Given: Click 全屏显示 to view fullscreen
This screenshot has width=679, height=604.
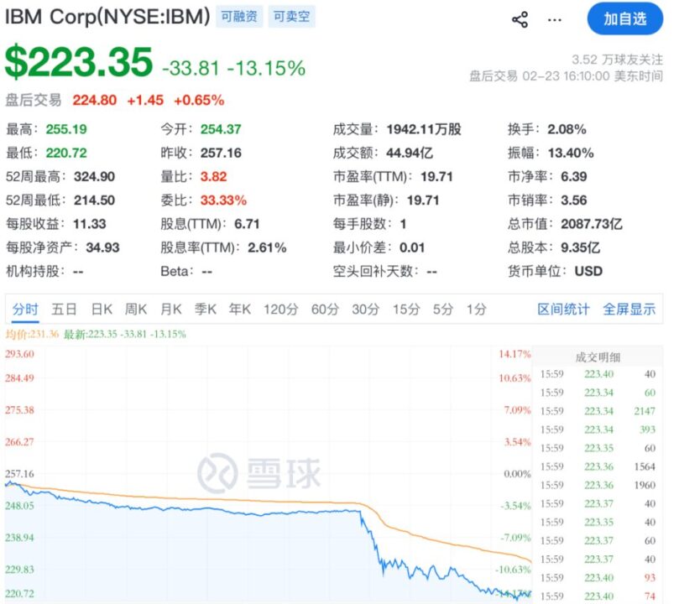Looking at the screenshot, I should [629, 309].
